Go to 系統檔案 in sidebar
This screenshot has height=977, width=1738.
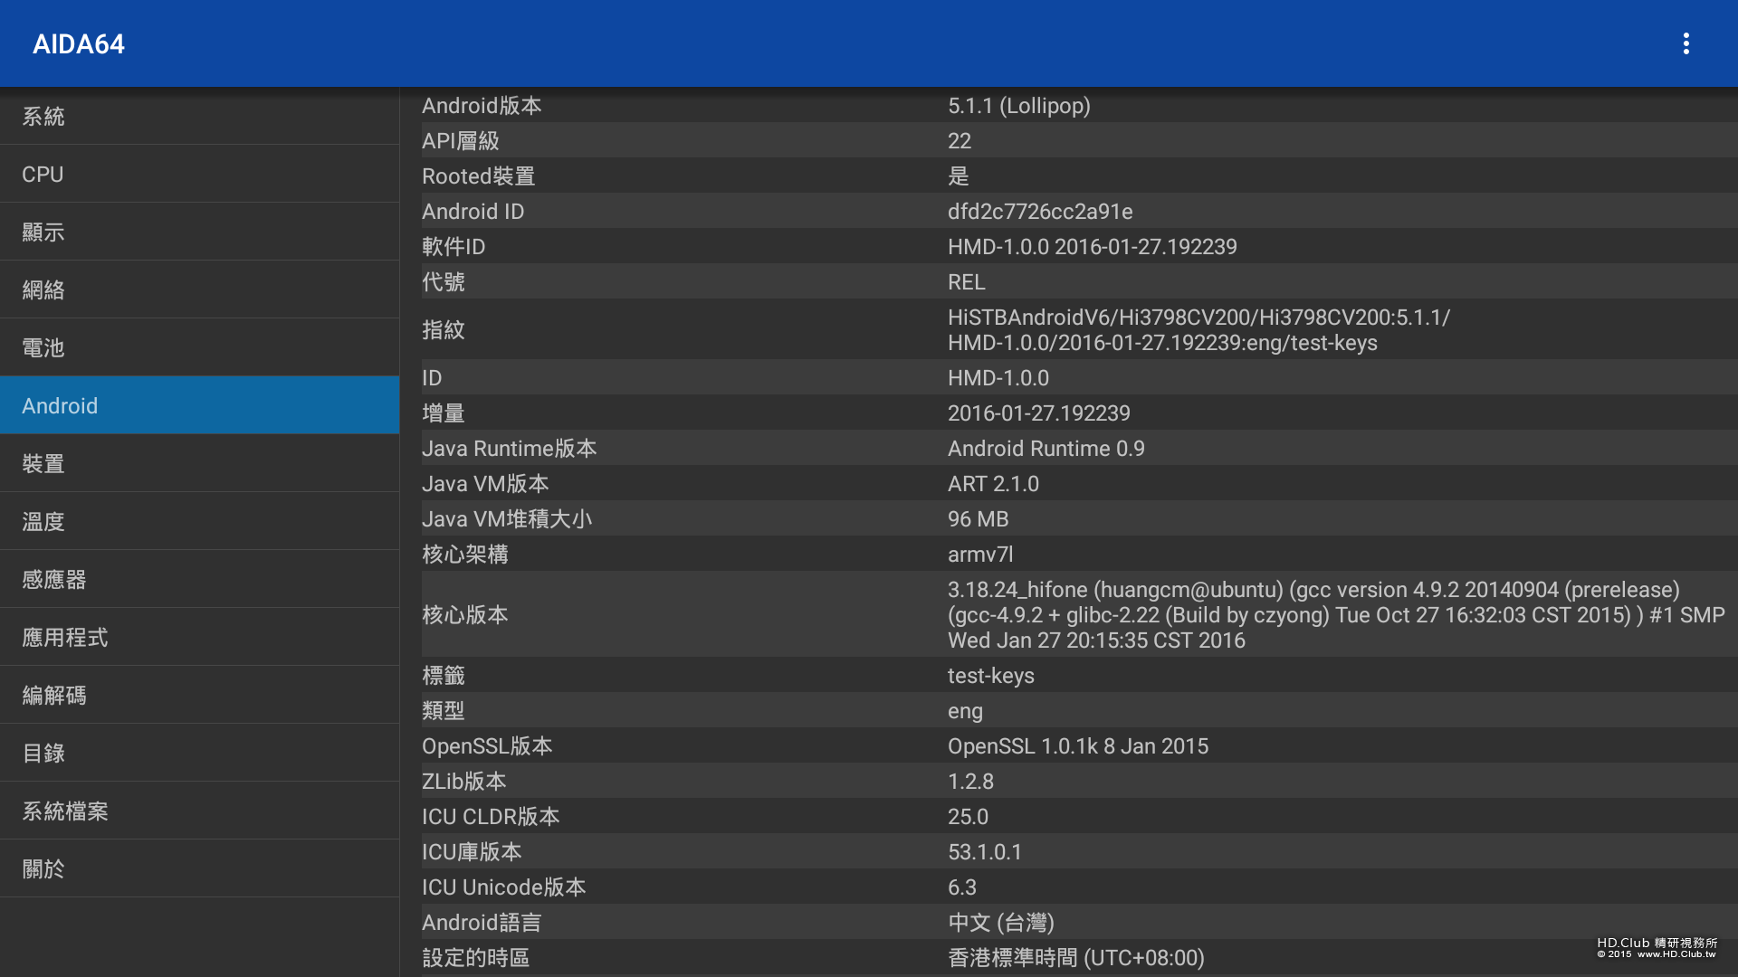pyautogui.click(x=199, y=811)
